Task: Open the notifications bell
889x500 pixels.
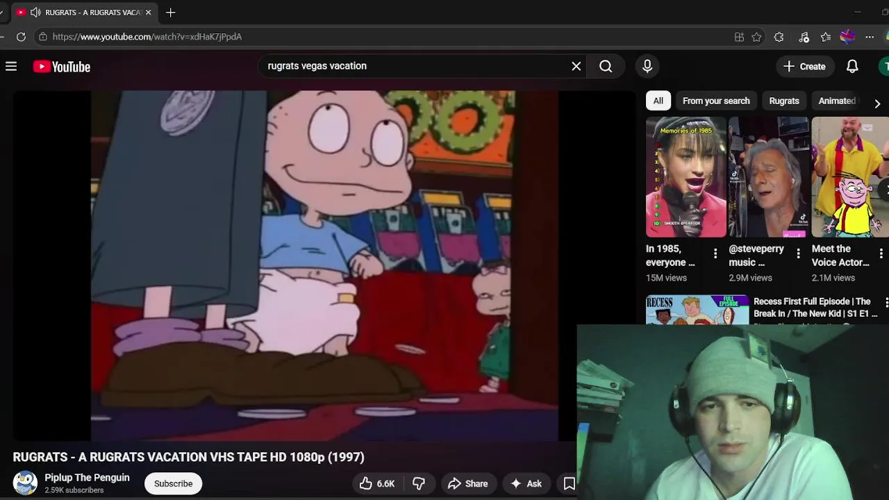Action: [852, 67]
